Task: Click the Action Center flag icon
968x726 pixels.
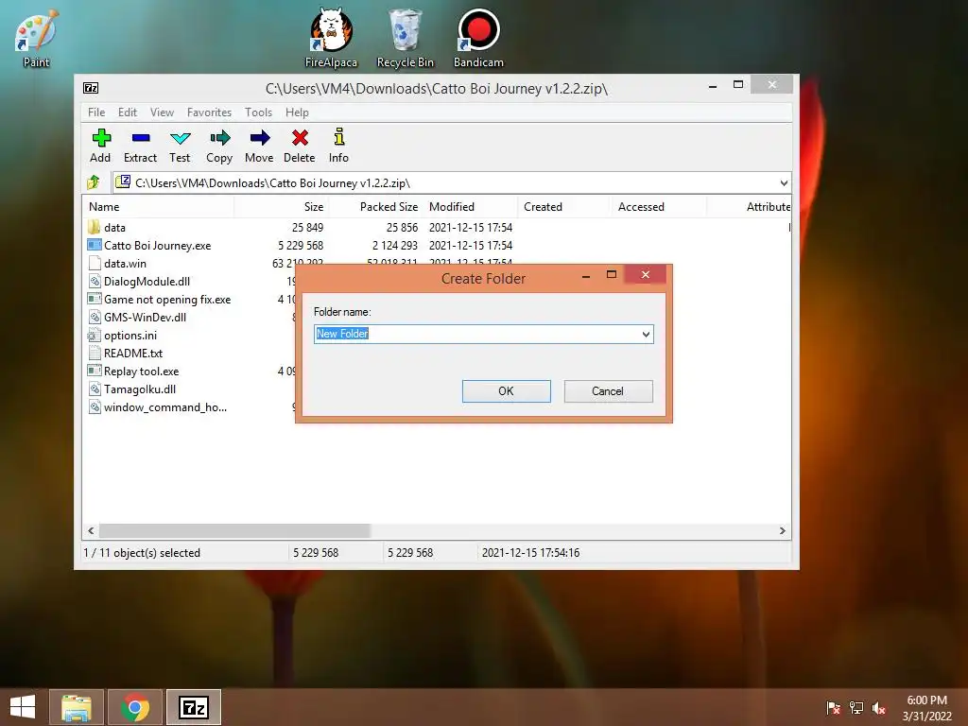Action: [834, 708]
